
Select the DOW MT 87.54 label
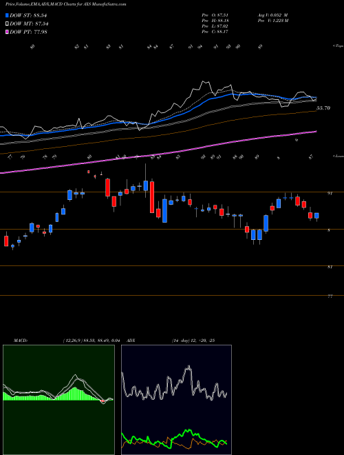[29, 23]
